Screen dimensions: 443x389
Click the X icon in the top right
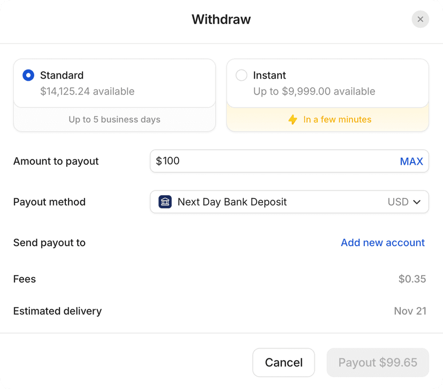click(421, 19)
